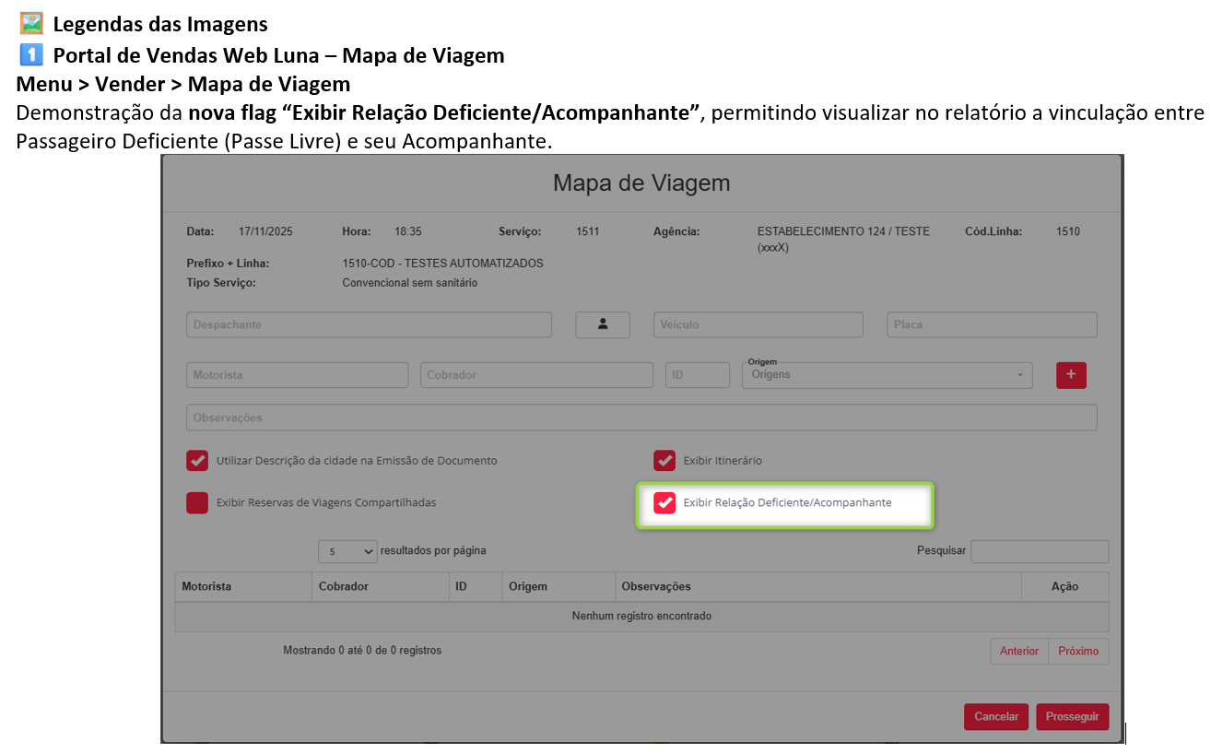
Task: Open the resultados por página dropdown
Action: (347, 551)
